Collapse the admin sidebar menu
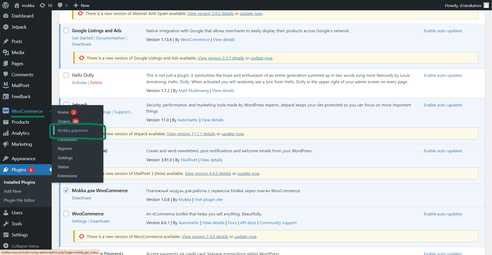Screen dimensions: 492x255 [x=25, y=246]
